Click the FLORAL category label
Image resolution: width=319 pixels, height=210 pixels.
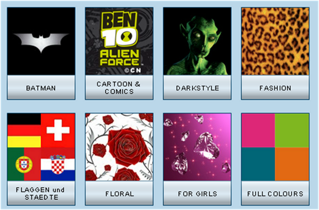click(x=119, y=193)
